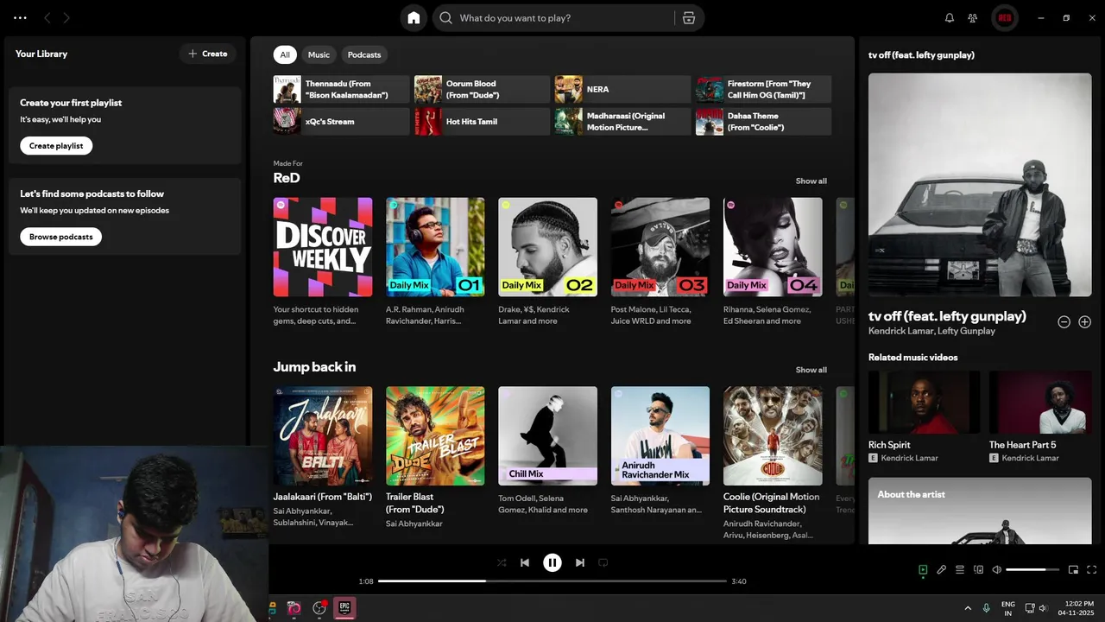
Task: Open xQc's Stream tile
Action: click(x=341, y=121)
